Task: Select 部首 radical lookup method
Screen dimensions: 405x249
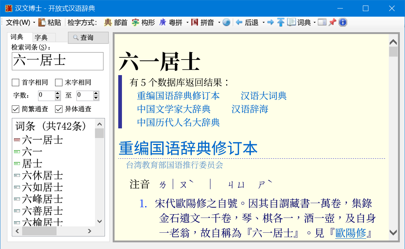Action: click(x=116, y=23)
